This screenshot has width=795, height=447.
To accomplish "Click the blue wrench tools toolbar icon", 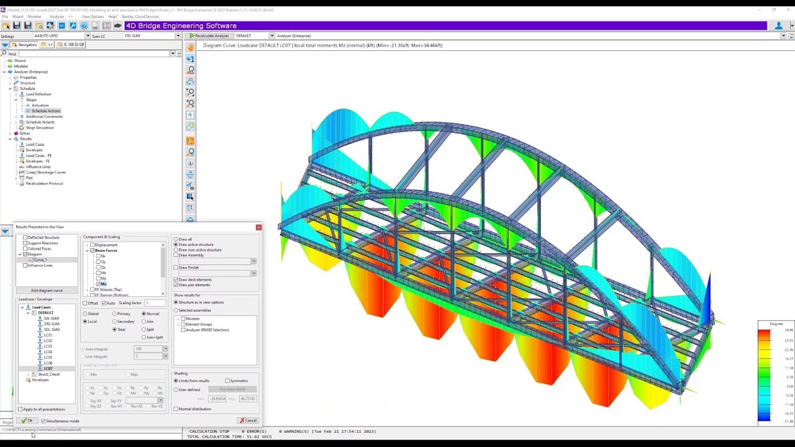I will [x=73, y=25].
